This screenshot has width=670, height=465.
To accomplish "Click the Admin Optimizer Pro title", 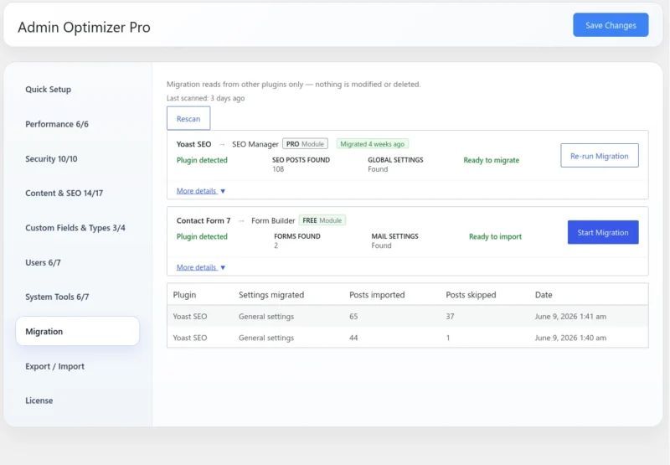I will tap(85, 27).
